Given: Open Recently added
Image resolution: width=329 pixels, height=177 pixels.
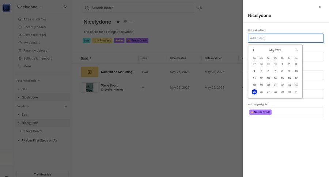Looking at the screenshot, I should point(34,27).
